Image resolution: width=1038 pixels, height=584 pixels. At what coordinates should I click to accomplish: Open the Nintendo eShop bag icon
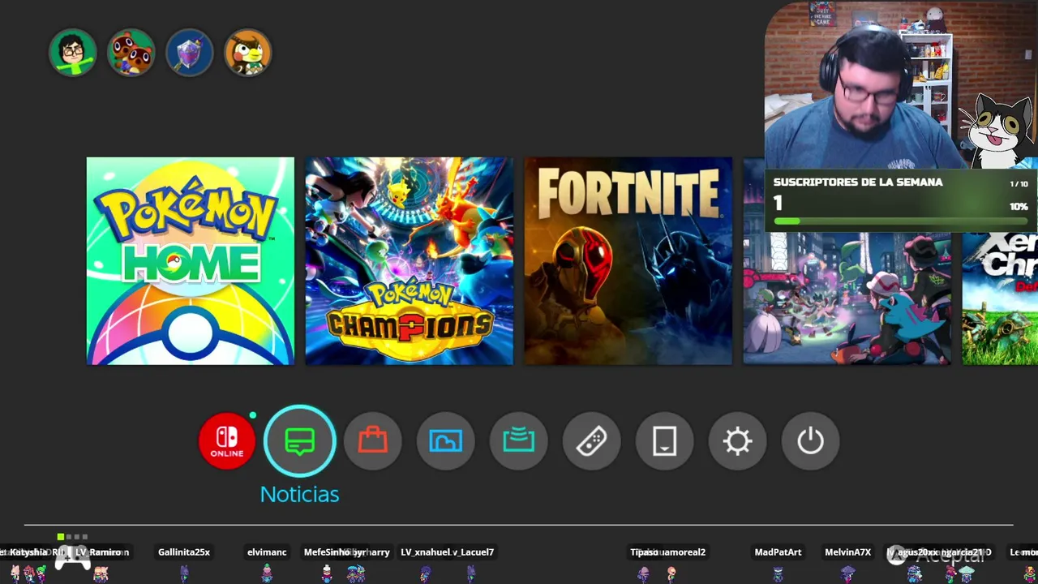[373, 441]
